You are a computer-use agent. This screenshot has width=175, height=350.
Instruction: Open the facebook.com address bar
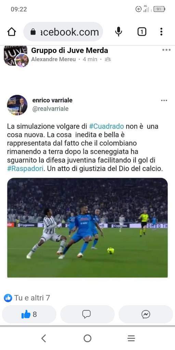63,32
